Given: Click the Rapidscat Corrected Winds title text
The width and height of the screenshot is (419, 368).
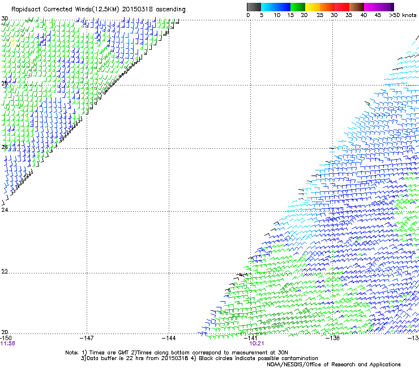Looking at the screenshot, I should [99, 10].
